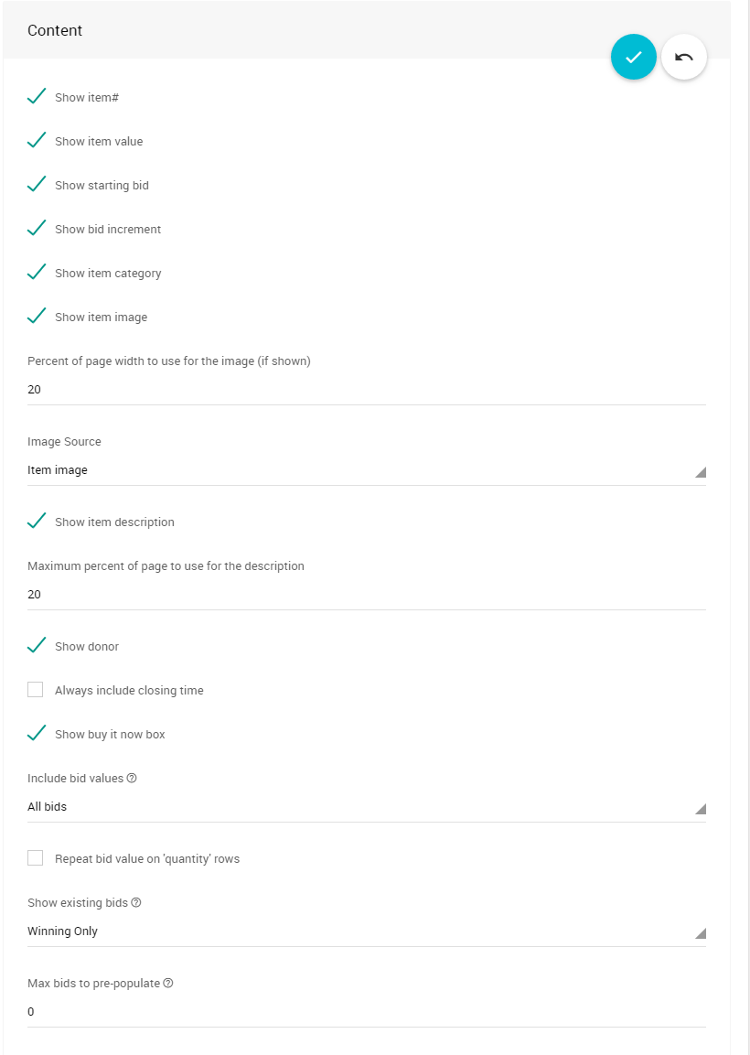
Task: Uncheck Show buy it now box
Action: pos(36,734)
